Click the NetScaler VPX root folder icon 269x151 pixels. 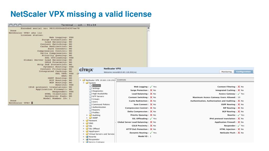pyautogui.click(x=84, y=80)
